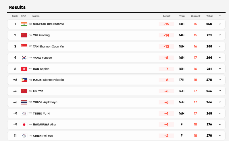The image size is (229, 141).
Task: Expand Liu Yan row chevron
Action: (x=220, y=91)
